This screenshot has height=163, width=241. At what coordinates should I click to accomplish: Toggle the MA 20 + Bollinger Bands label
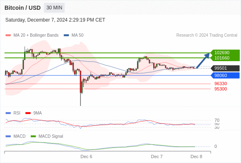pos(36,35)
